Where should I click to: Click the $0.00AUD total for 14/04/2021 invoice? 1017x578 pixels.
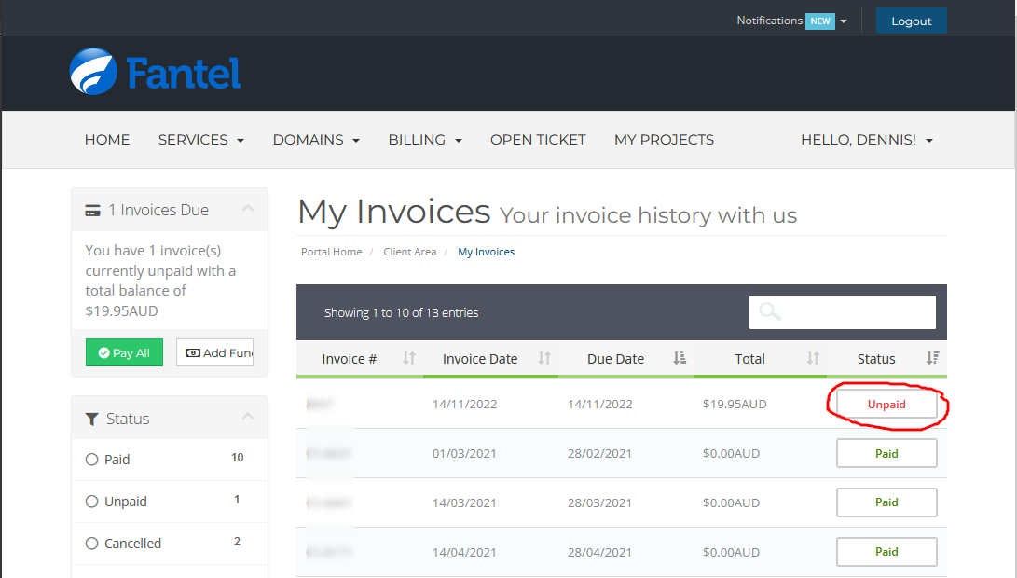pyautogui.click(x=731, y=552)
